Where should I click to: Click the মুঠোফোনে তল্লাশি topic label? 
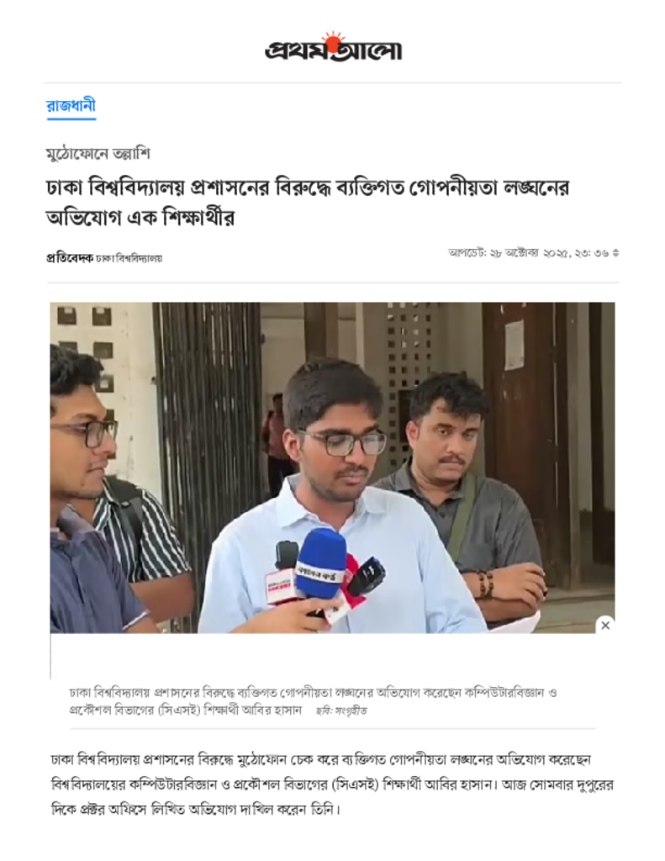tap(98, 153)
